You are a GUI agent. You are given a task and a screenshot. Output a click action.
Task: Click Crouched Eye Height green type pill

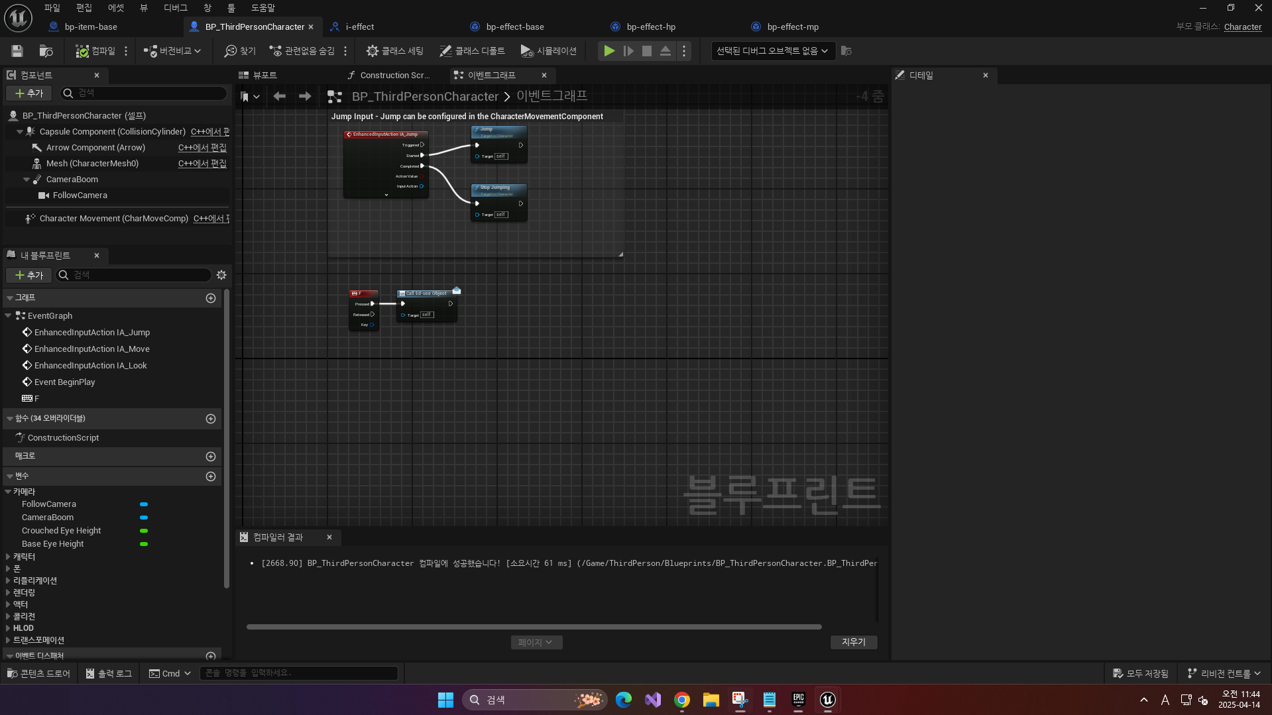(x=144, y=531)
